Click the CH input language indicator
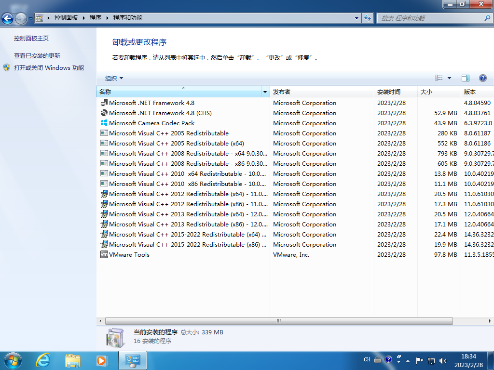 [x=367, y=359]
